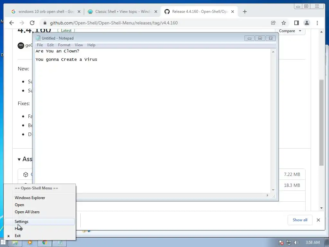Image resolution: width=329 pixels, height=247 pixels.
Task: Open the Chrome profile icon
Action: [x=307, y=23]
